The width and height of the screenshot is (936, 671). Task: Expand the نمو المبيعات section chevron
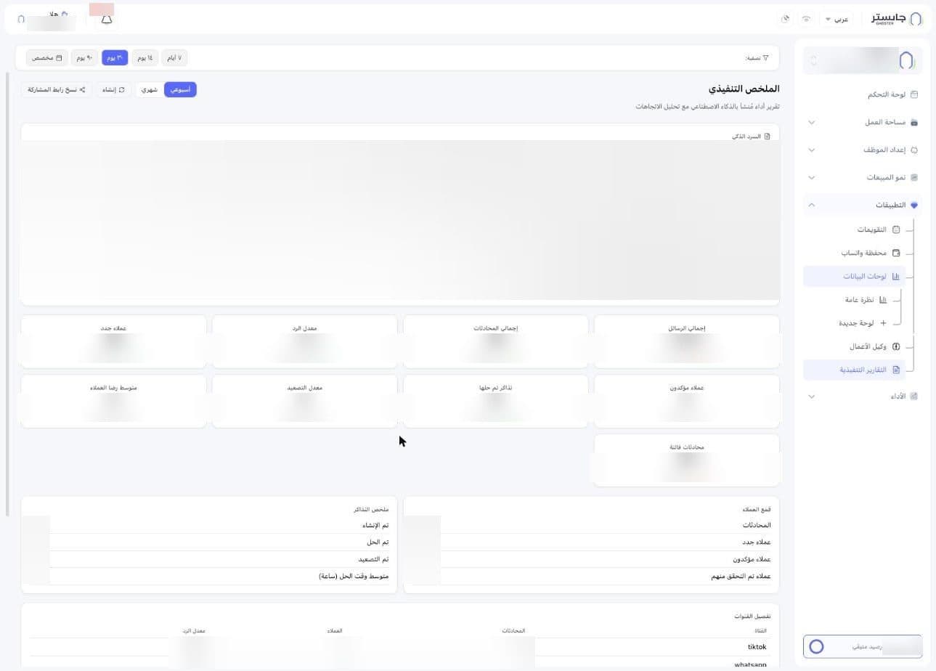tap(812, 177)
